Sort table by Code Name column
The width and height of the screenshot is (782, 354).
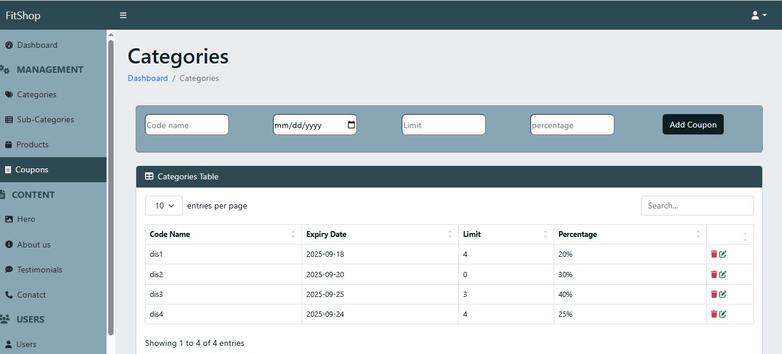point(223,235)
